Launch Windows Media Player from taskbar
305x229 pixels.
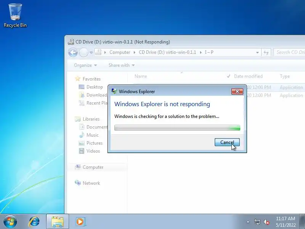(80, 222)
